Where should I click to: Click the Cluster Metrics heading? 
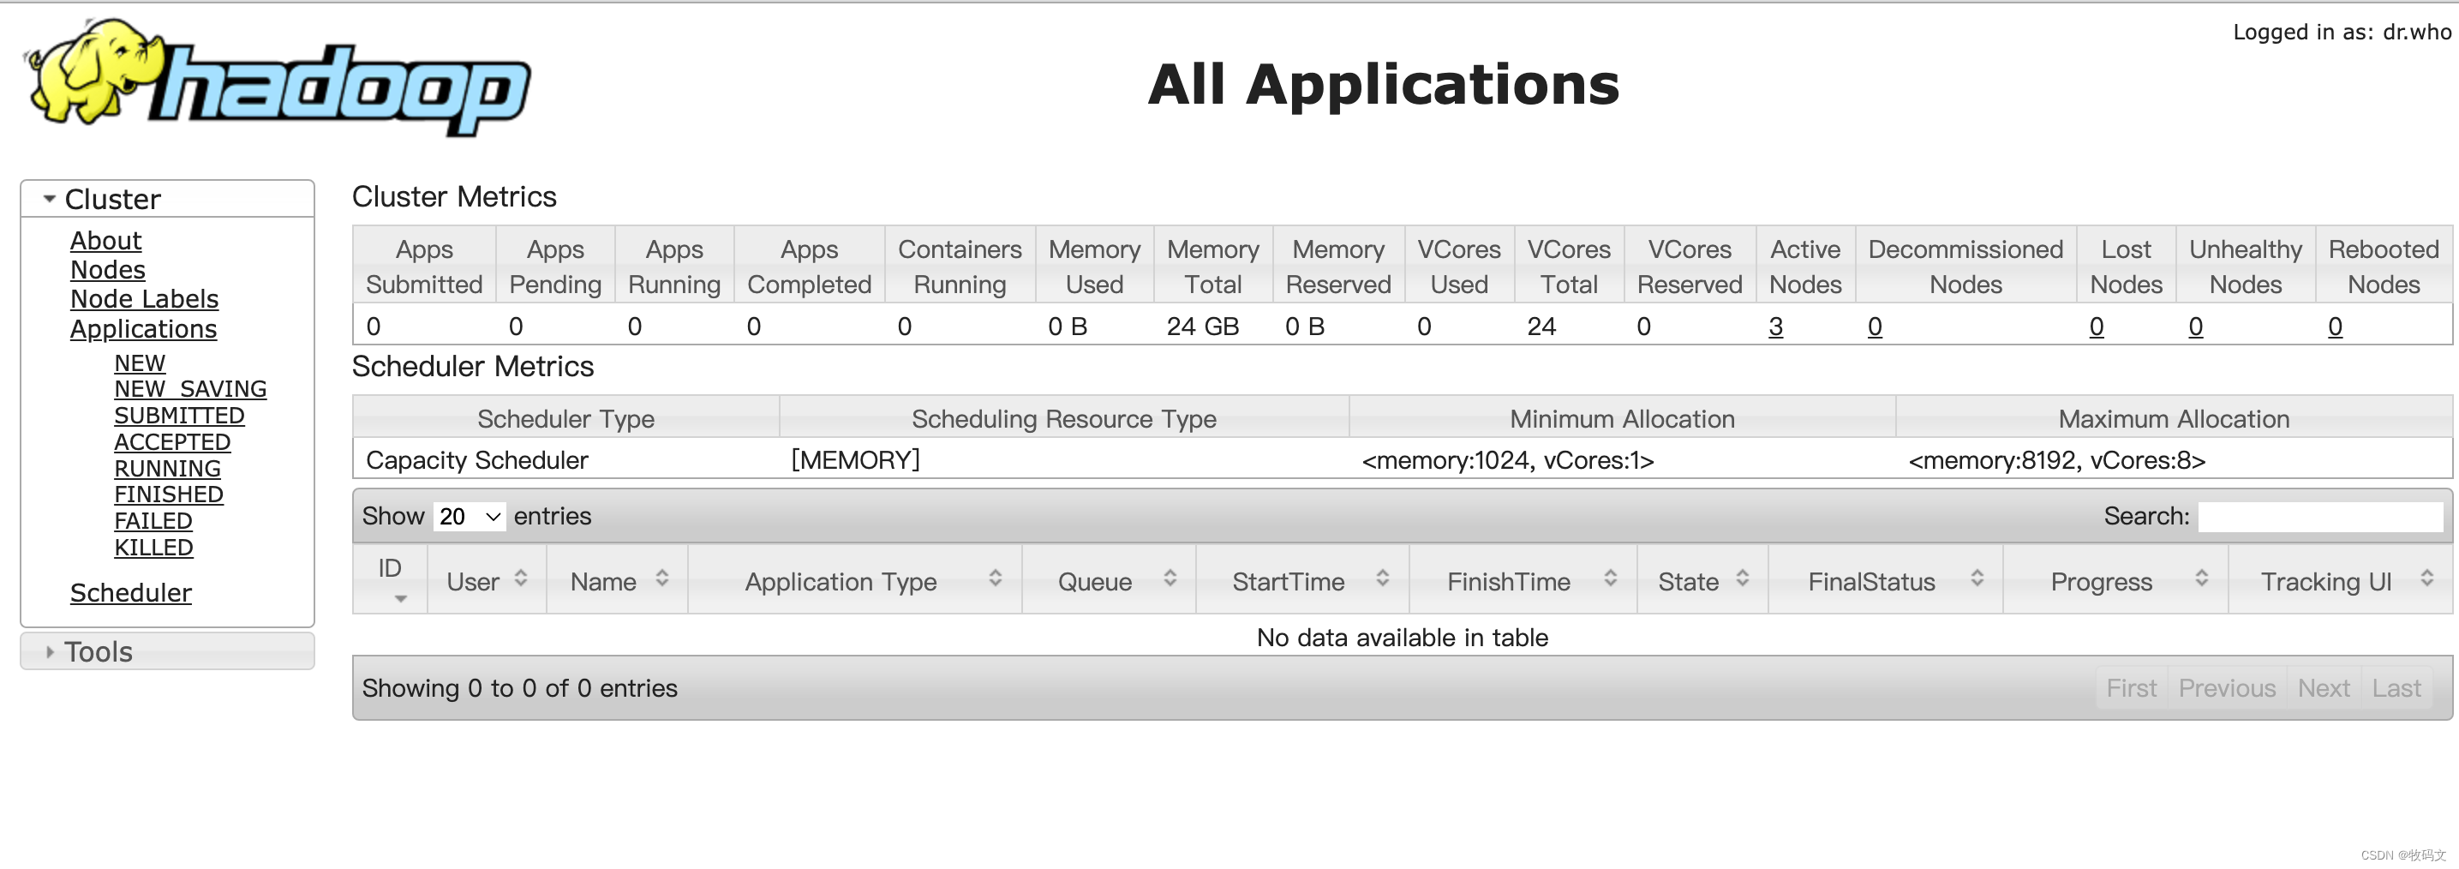[x=454, y=197]
